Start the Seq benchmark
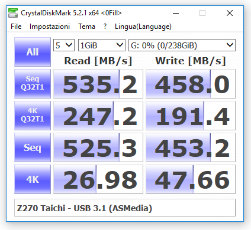The width and height of the screenshot is (251, 230). 33,147
